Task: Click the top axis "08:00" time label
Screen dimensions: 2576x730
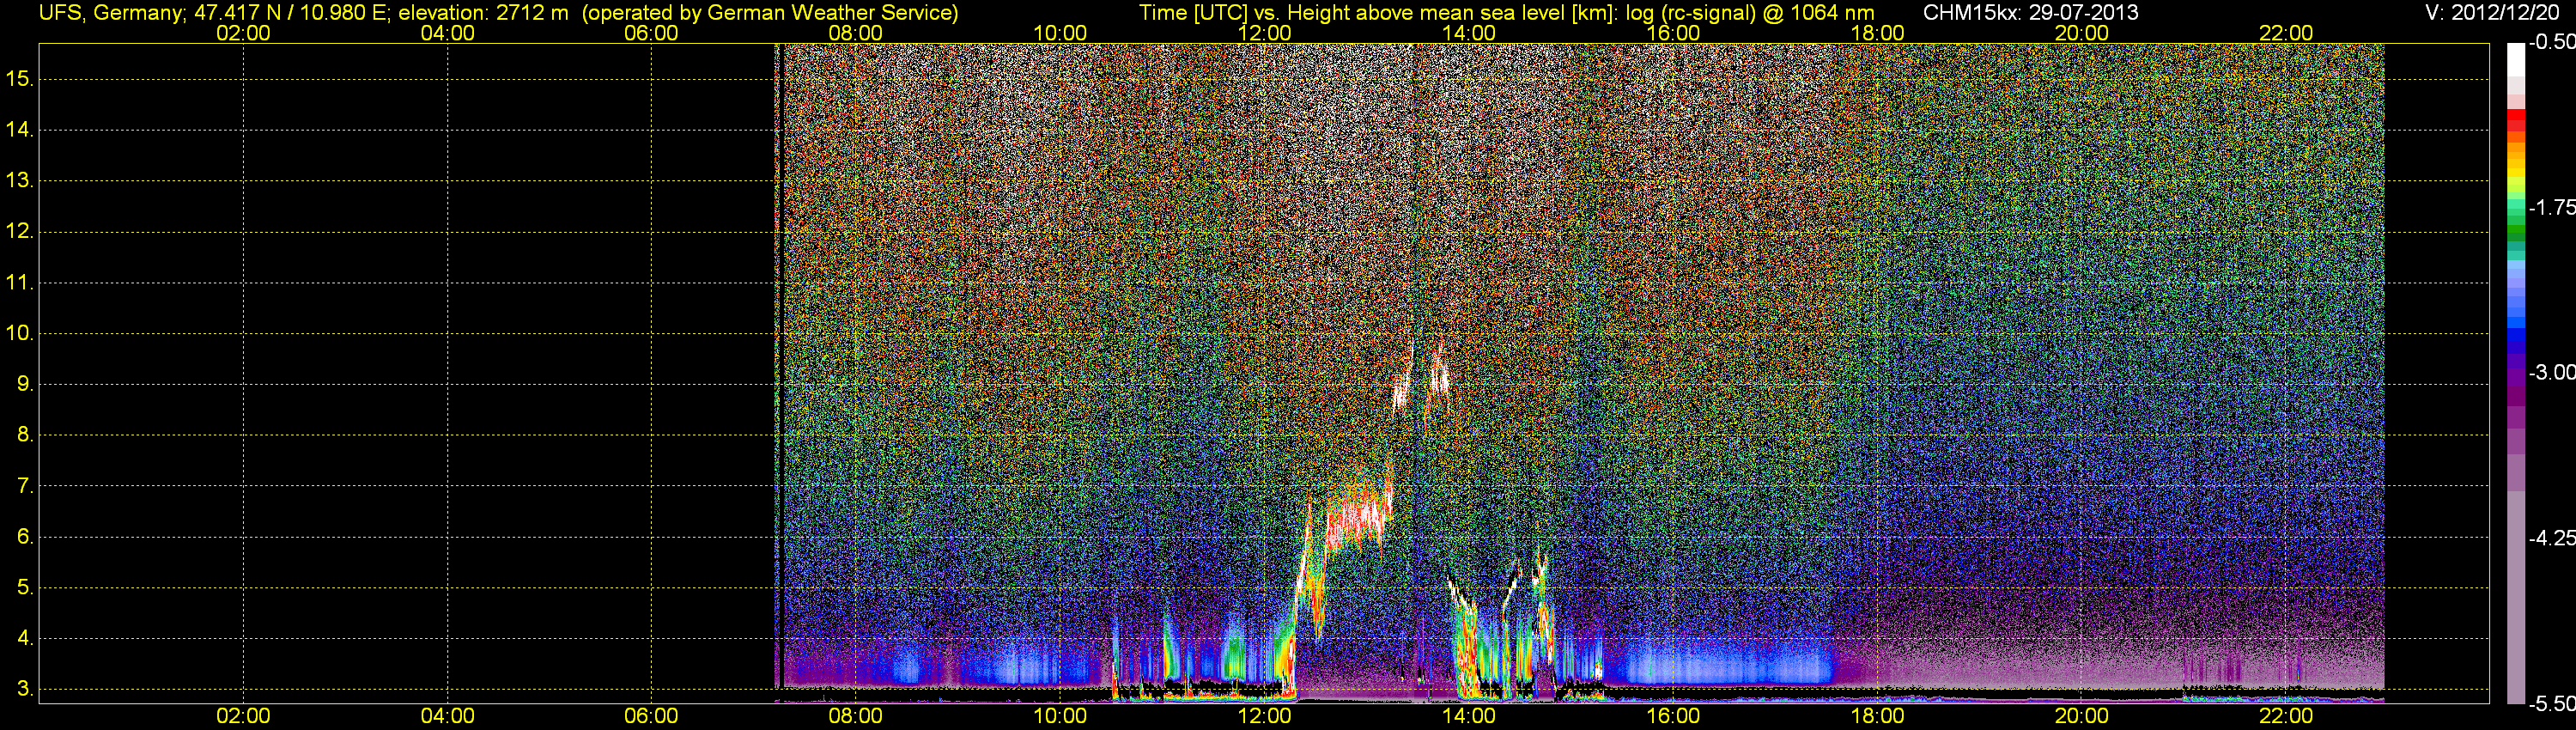Action: point(856,33)
